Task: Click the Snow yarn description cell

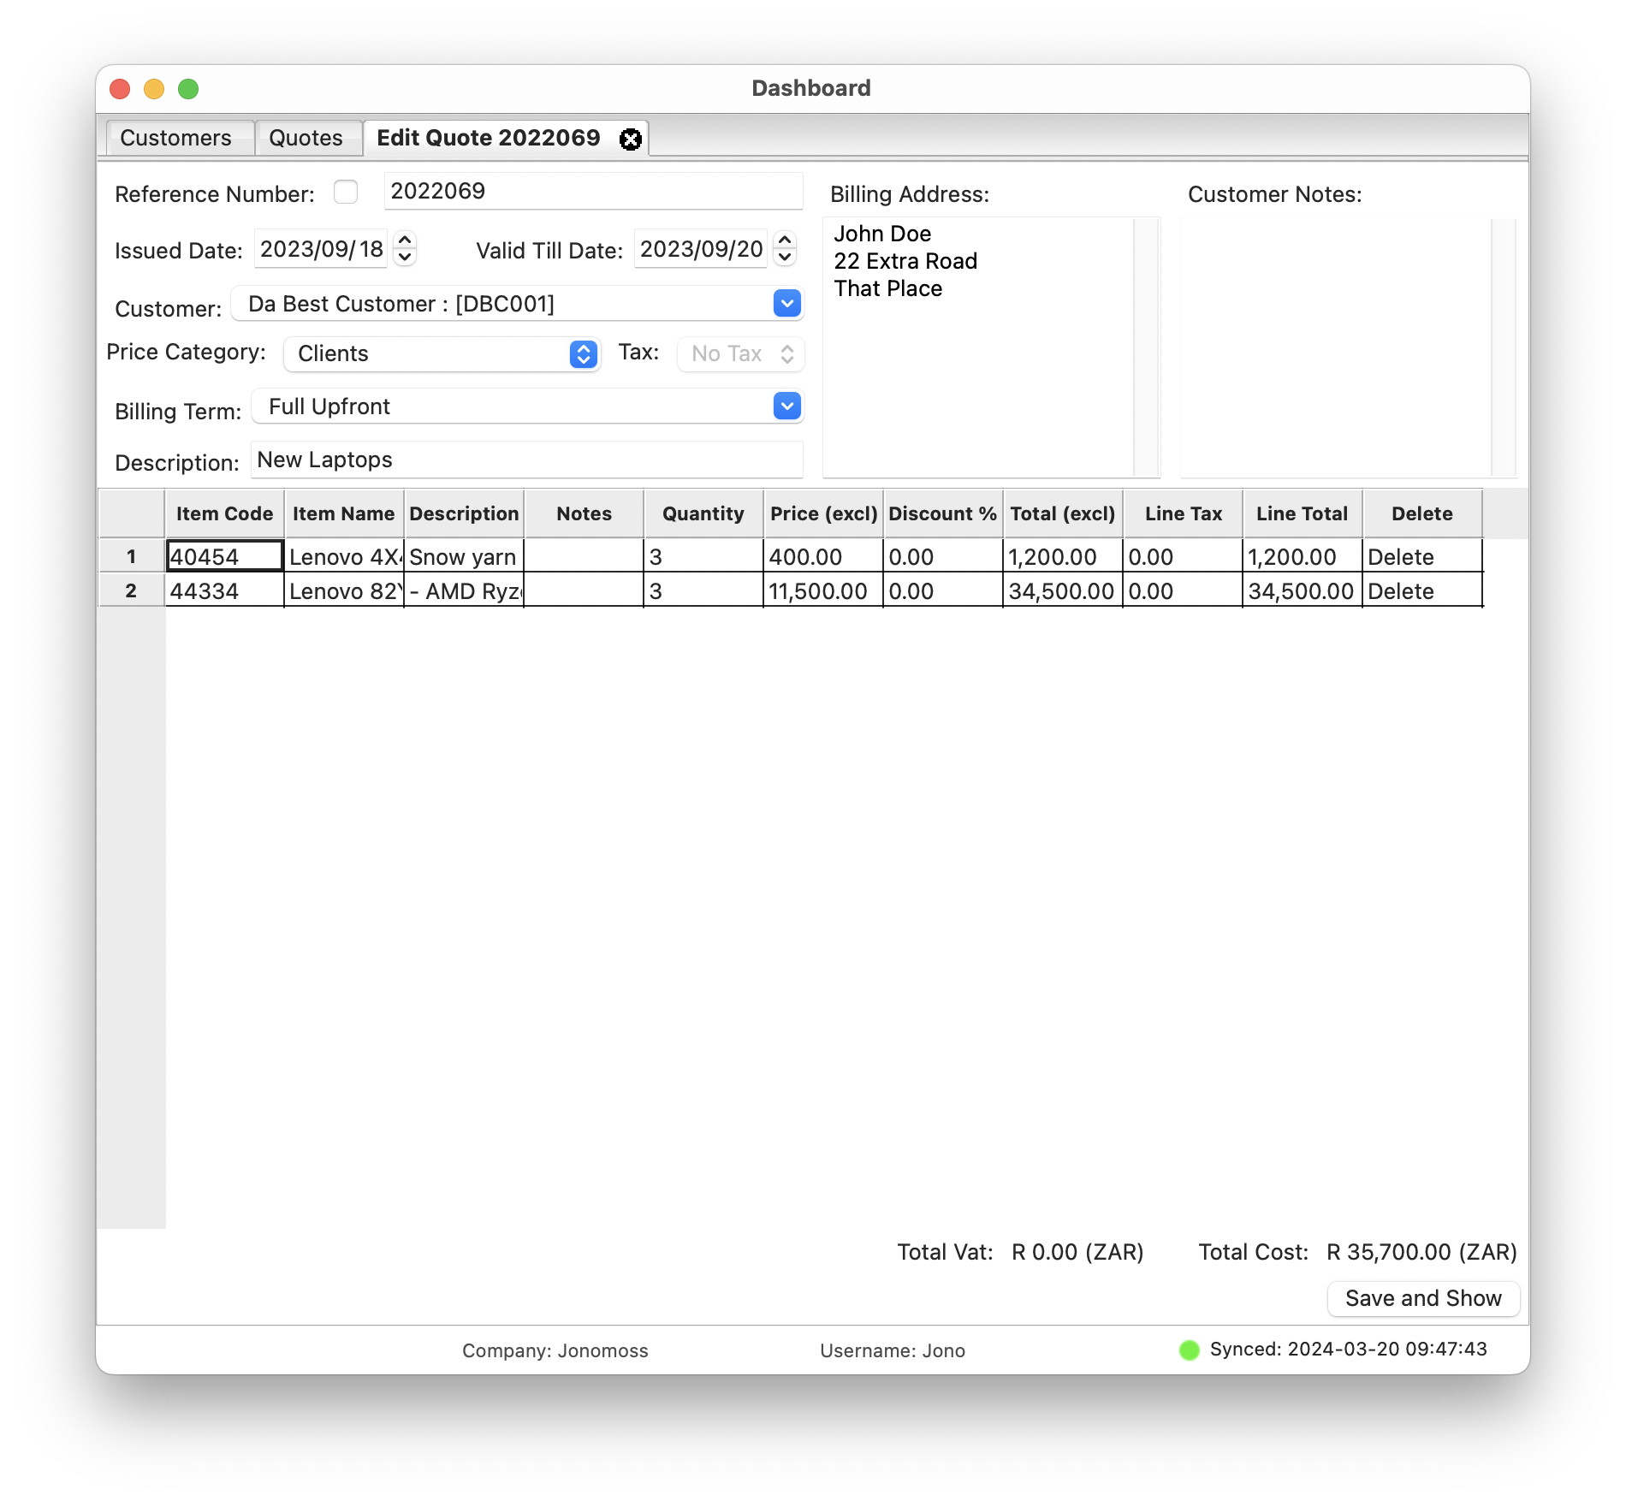Action: (464, 556)
